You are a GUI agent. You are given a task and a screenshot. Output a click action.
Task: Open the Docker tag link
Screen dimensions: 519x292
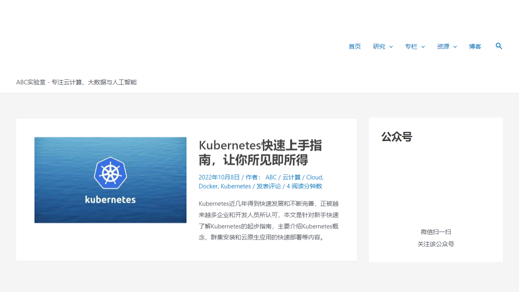tap(208, 186)
